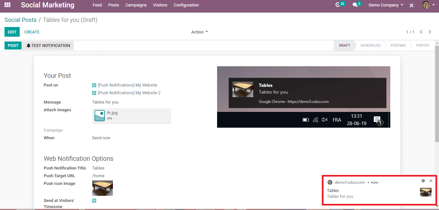Click the EDIT button

[12, 32]
